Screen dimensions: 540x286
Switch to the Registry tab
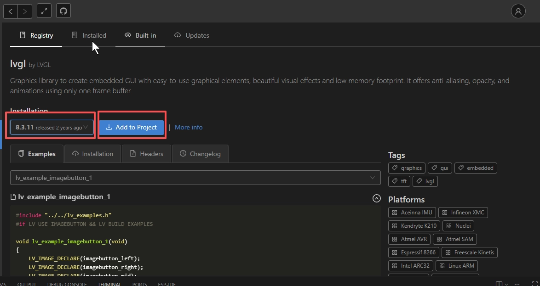tap(36, 35)
